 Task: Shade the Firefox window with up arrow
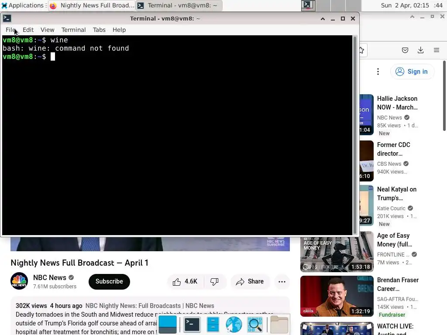(x=412, y=17)
